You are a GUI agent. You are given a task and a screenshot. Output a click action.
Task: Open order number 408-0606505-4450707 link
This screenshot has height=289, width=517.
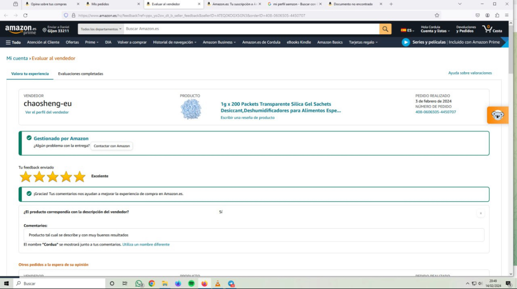tap(436, 112)
